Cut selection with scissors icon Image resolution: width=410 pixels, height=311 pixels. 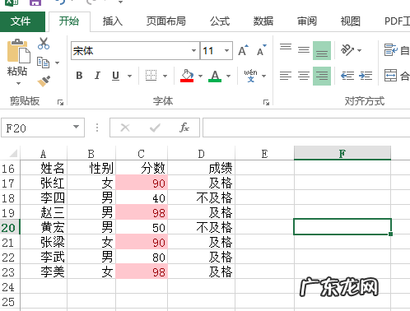(x=44, y=44)
